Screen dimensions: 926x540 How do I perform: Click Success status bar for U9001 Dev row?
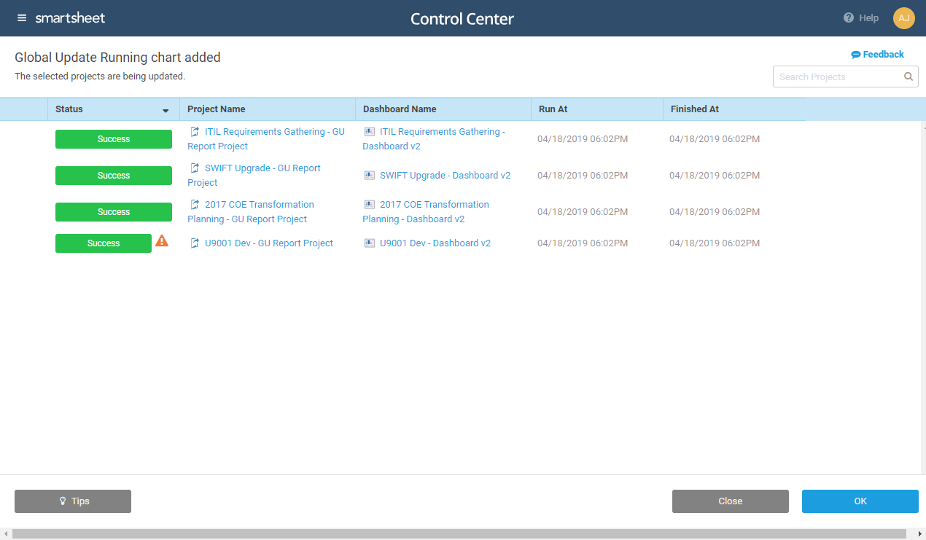[x=104, y=243]
